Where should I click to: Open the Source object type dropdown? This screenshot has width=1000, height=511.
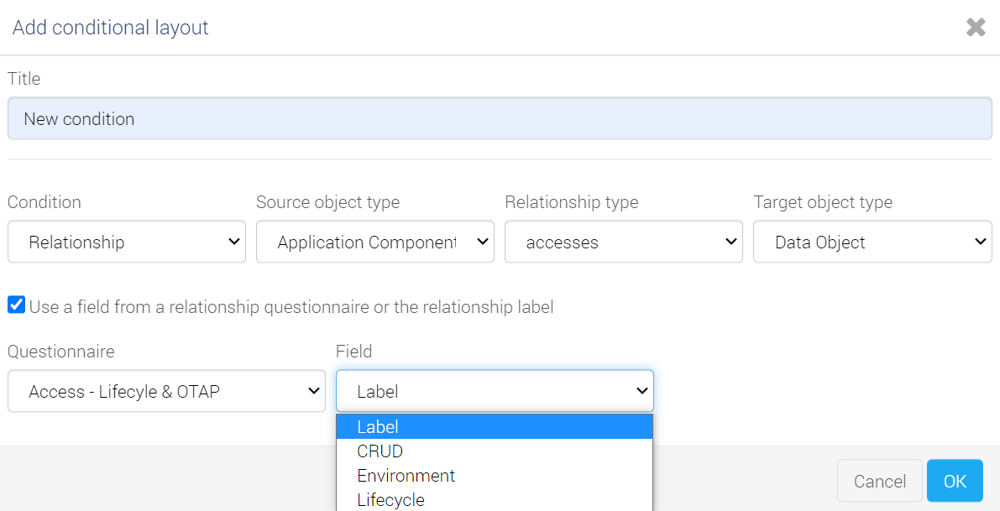tap(375, 242)
